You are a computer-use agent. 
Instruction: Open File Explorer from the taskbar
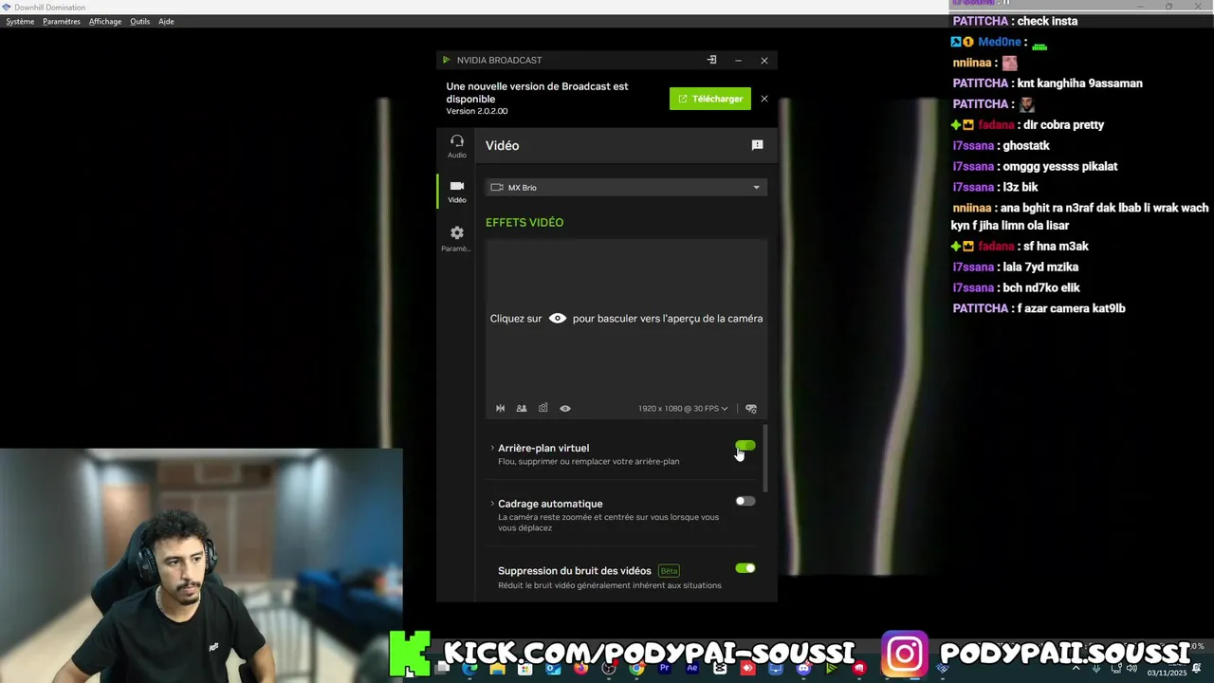[x=497, y=669]
